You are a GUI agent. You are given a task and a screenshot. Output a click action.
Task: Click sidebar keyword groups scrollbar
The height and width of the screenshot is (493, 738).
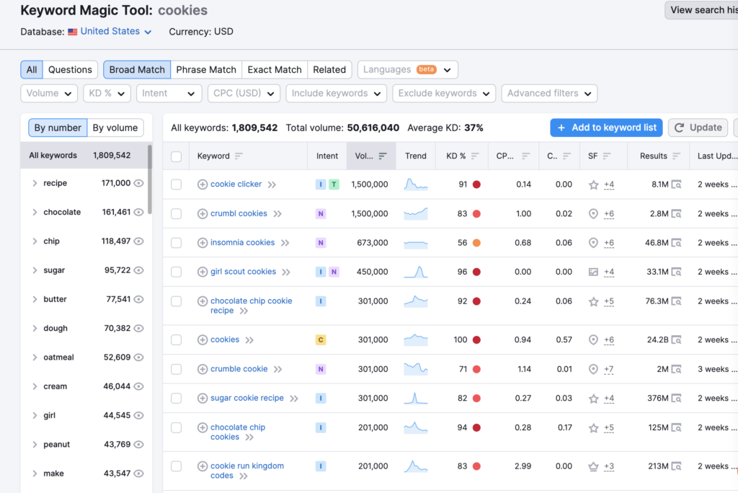coord(150,179)
